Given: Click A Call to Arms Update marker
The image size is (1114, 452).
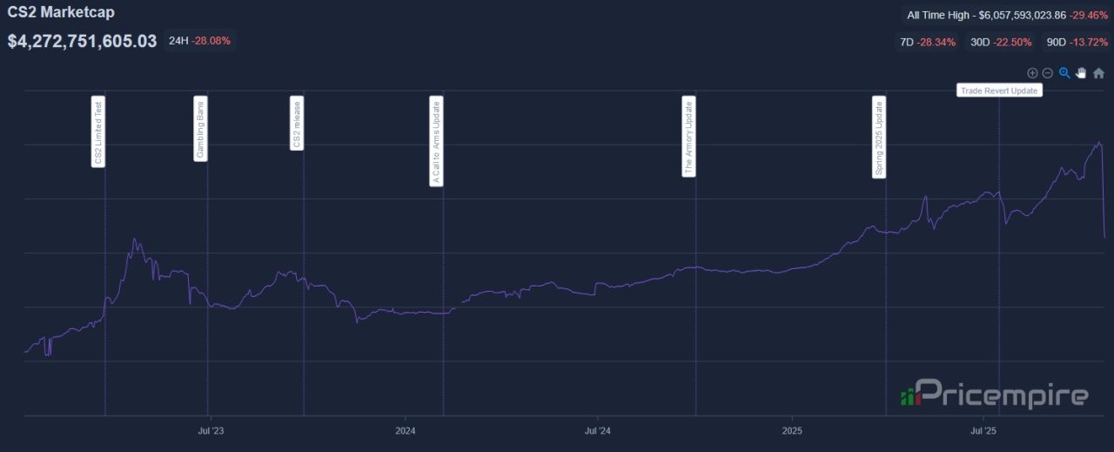Looking at the screenshot, I should coord(436,141).
